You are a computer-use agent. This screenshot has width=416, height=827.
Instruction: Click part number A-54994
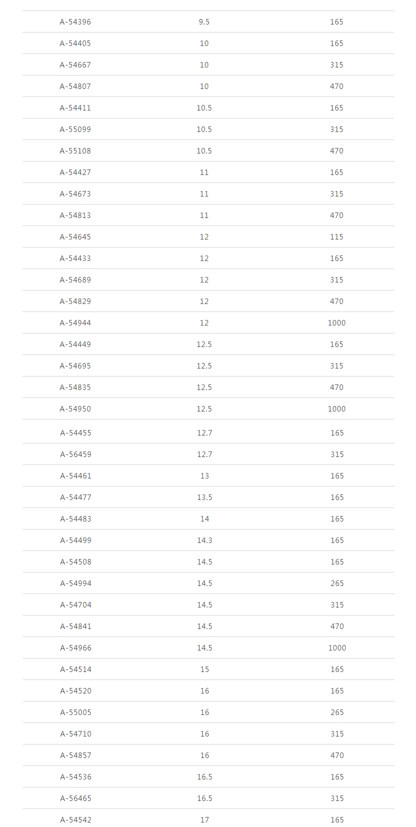coord(76,583)
